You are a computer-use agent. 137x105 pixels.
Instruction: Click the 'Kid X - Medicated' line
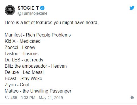[23, 41]
